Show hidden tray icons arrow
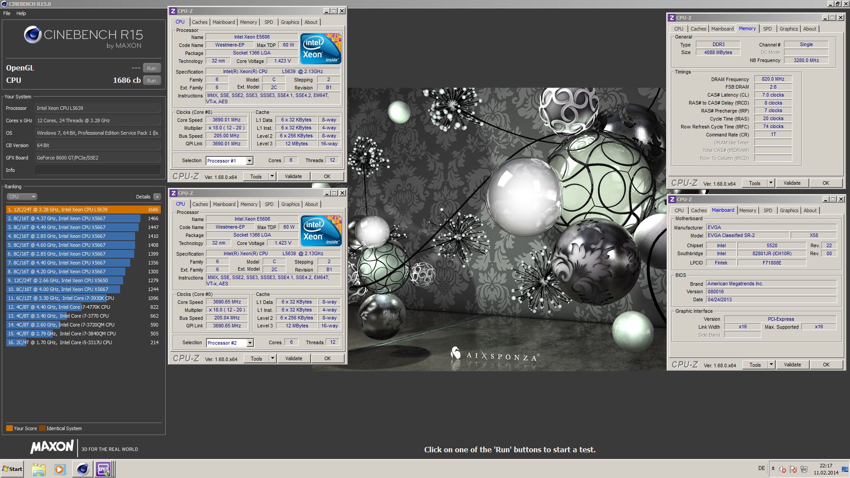This screenshot has height=478, width=850. click(773, 469)
